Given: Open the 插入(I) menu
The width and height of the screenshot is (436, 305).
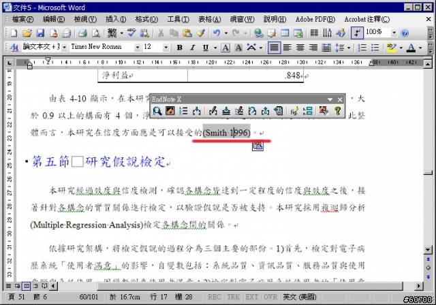Looking at the screenshot, I should (x=116, y=19).
